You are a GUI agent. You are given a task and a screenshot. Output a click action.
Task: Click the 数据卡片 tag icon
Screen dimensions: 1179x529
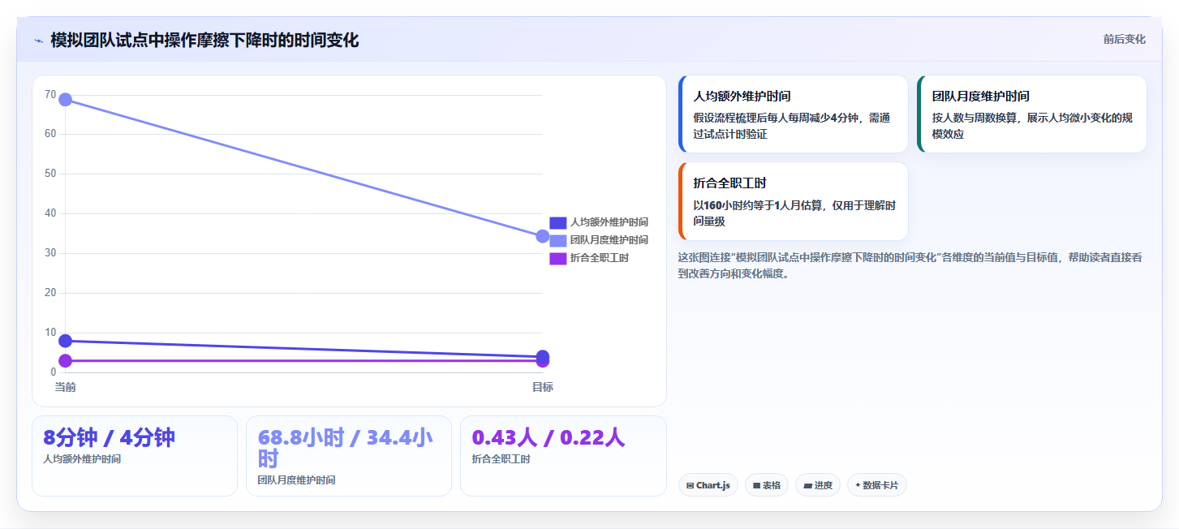point(858,485)
